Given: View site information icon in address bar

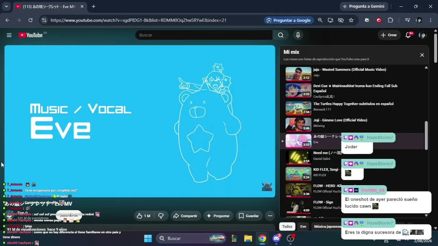Looking at the screenshot, I should pyautogui.click(x=44, y=20).
